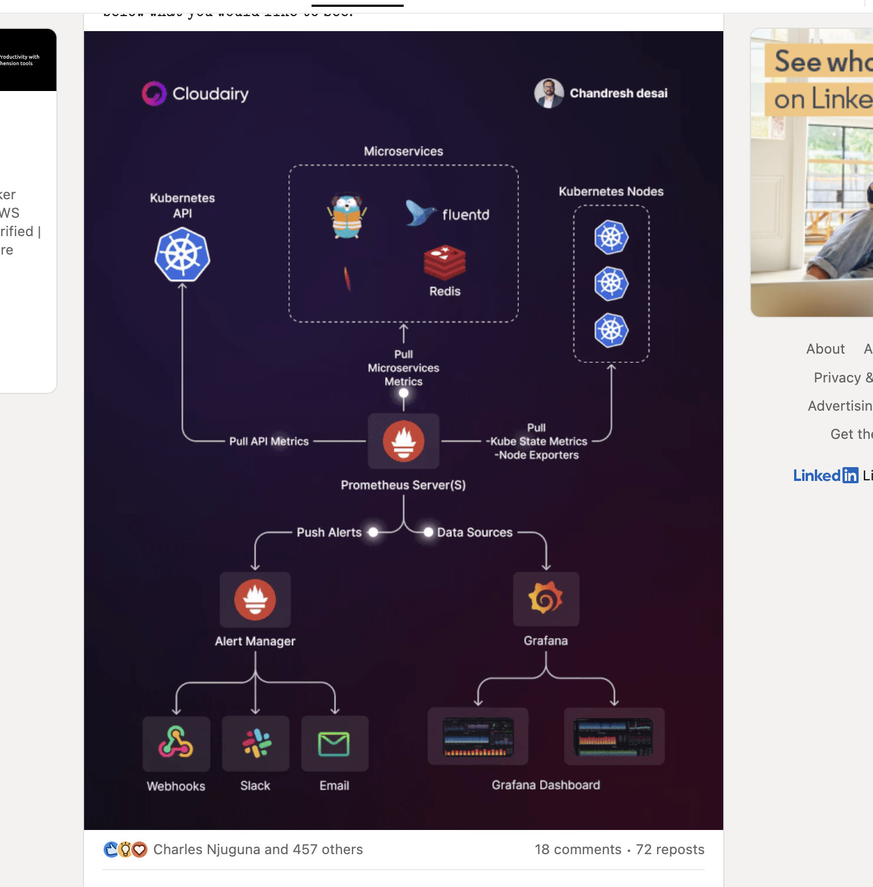Open the left Grafana dashboard thumbnail
Image resolution: width=873 pixels, height=887 pixels.
point(478,737)
